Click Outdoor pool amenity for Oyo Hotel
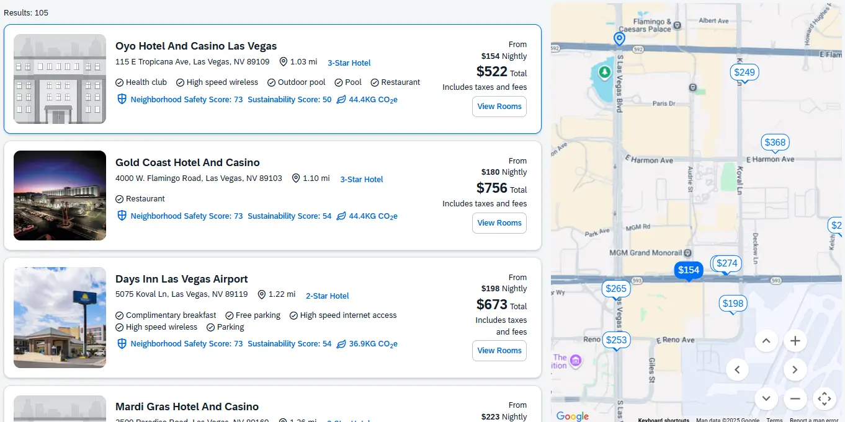Image resolution: width=845 pixels, height=422 pixels. [297, 82]
